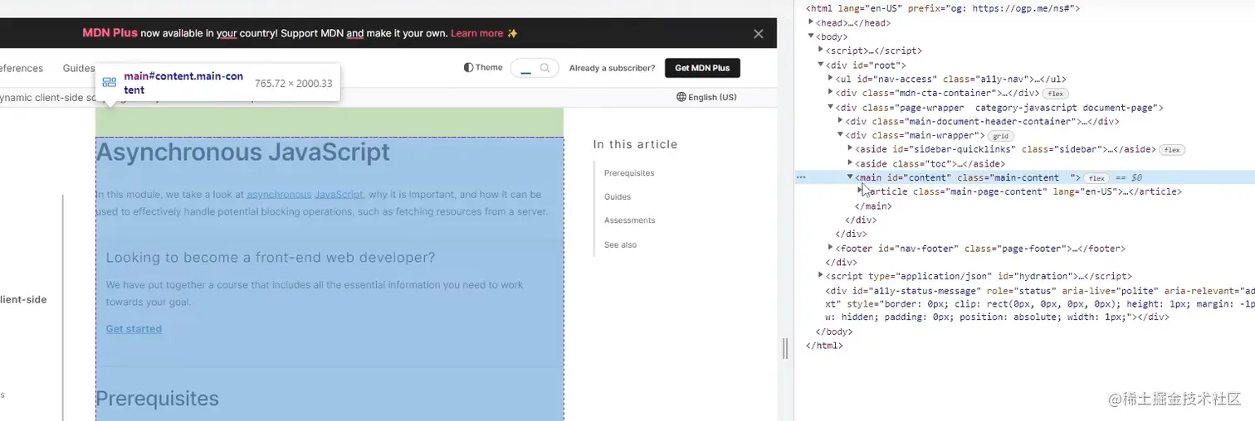Click the Prerequisites section heading

point(158,399)
